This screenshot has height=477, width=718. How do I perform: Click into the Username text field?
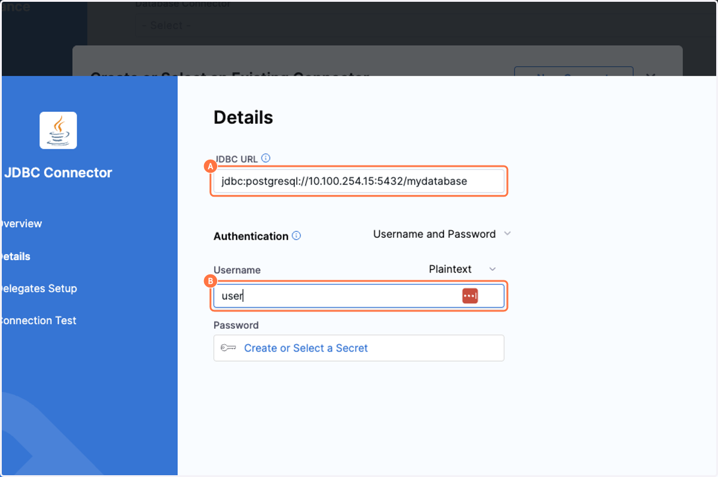[359, 296]
